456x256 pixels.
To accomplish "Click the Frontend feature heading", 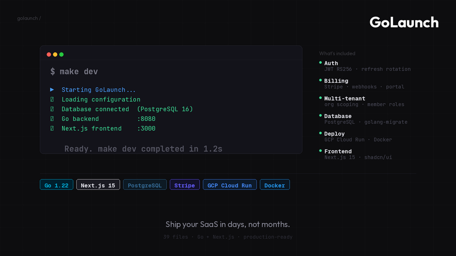I will (338, 151).
